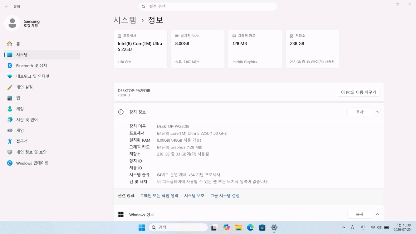The width and height of the screenshot is (416, 234).
Task: Select System in the sidebar
Action: [42, 55]
